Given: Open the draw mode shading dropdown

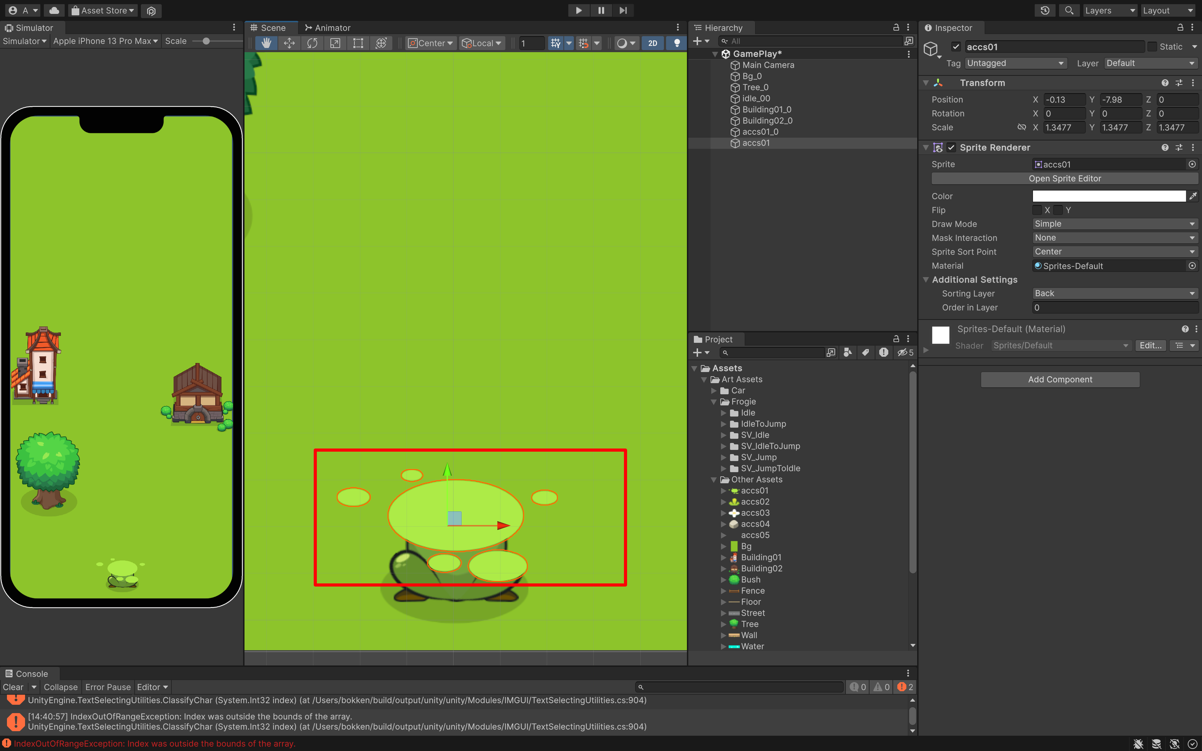Looking at the screenshot, I should 626,43.
